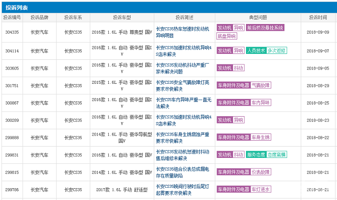Select complaint number 299786
This screenshot has height=200, width=337.
click(x=12, y=190)
